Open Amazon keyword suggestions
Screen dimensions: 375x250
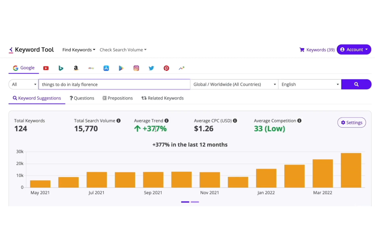tap(76, 68)
